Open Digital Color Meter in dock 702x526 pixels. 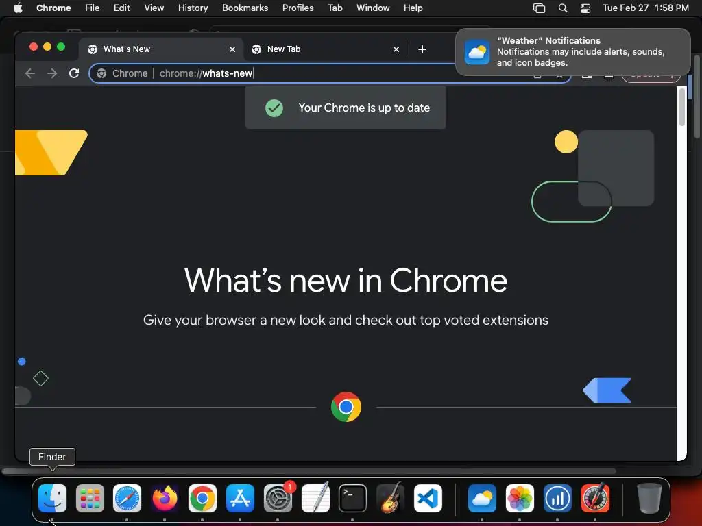point(595,498)
